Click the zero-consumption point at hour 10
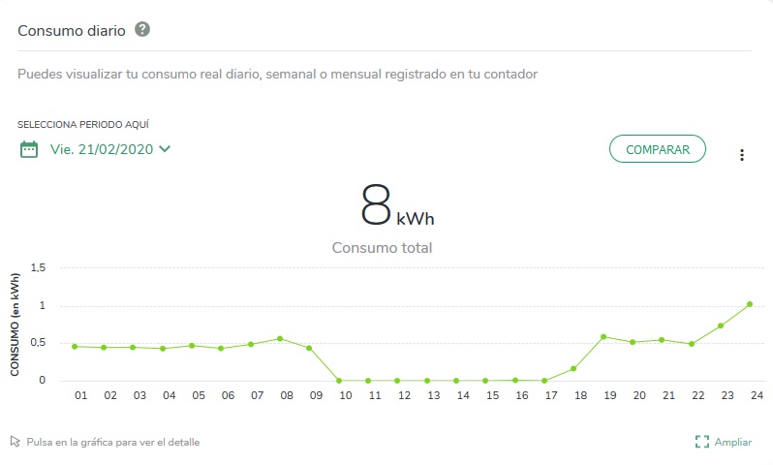The width and height of the screenshot is (773, 465). pos(339,381)
